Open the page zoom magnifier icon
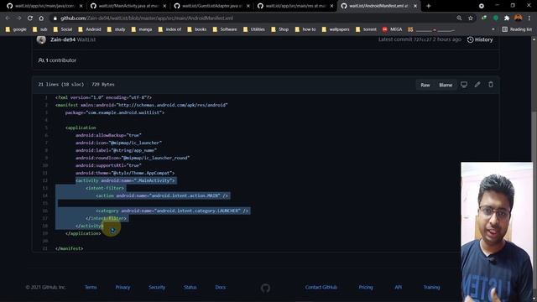The image size is (537, 302). (459, 18)
